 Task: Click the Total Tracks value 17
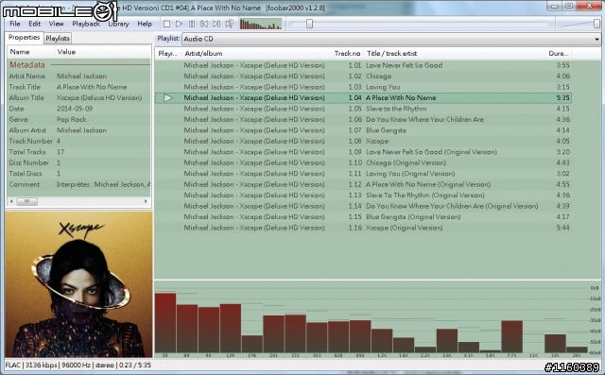(60, 152)
